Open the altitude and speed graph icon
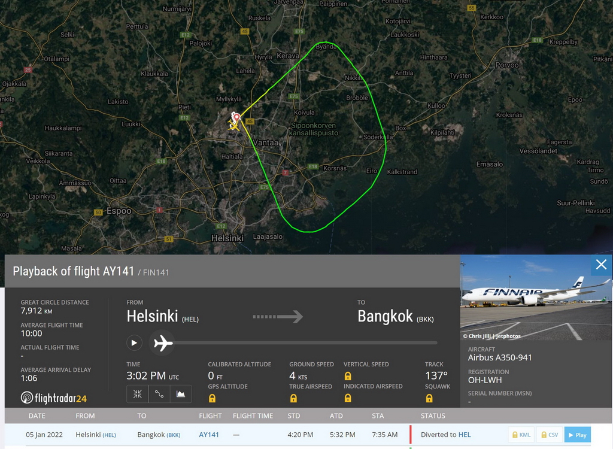This screenshot has height=449, width=613. tap(181, 394)
